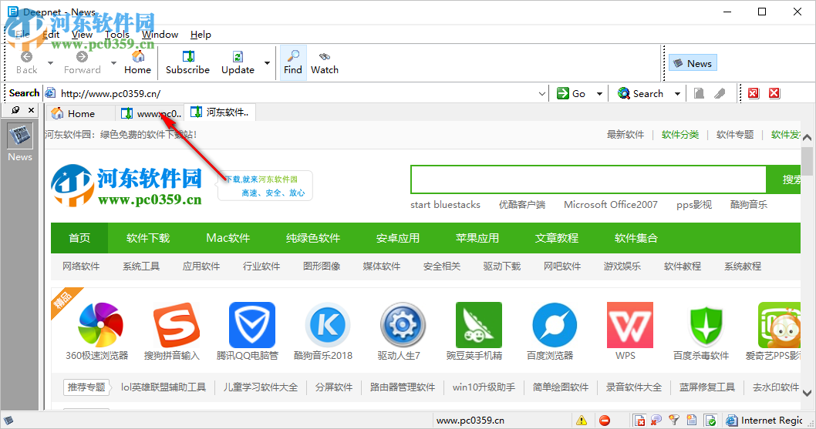This screenshot has width=816, height=429.
Task: Go to Home from the toolbar
Action: pyautogui.click(x=137, y=62)
